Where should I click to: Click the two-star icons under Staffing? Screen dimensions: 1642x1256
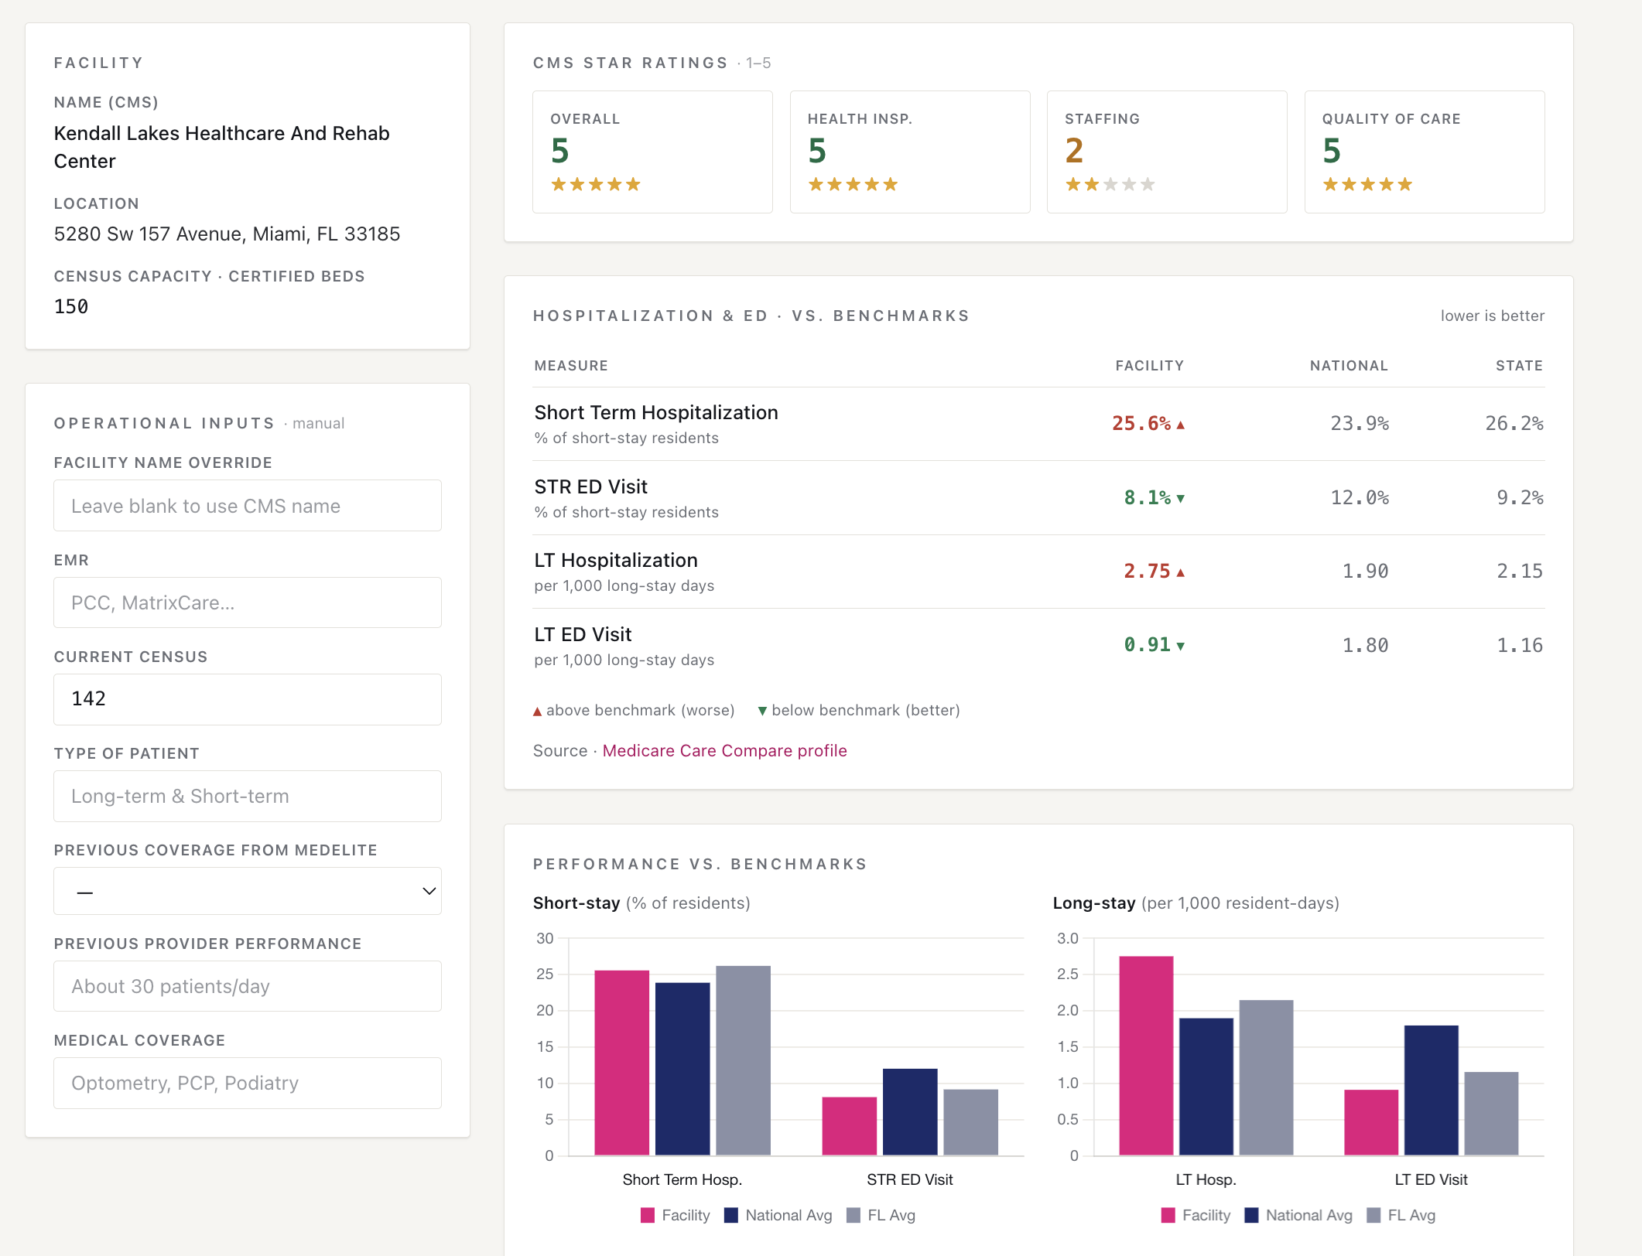pos(1082,184)
